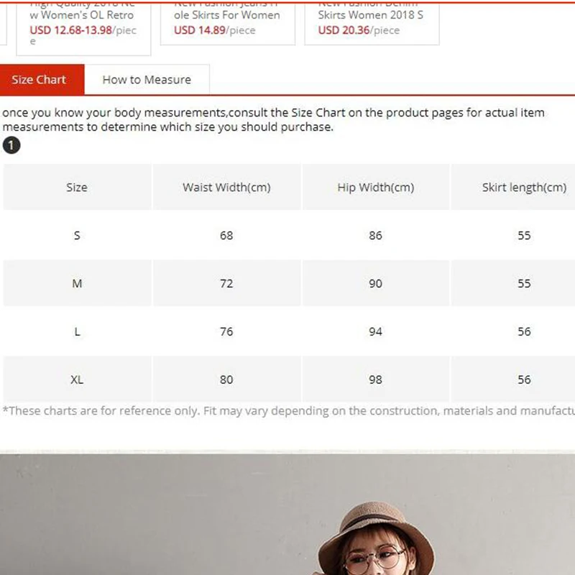575x575 pixels.
Task: Click the S size row label
Action: click(x=77, y=235)
